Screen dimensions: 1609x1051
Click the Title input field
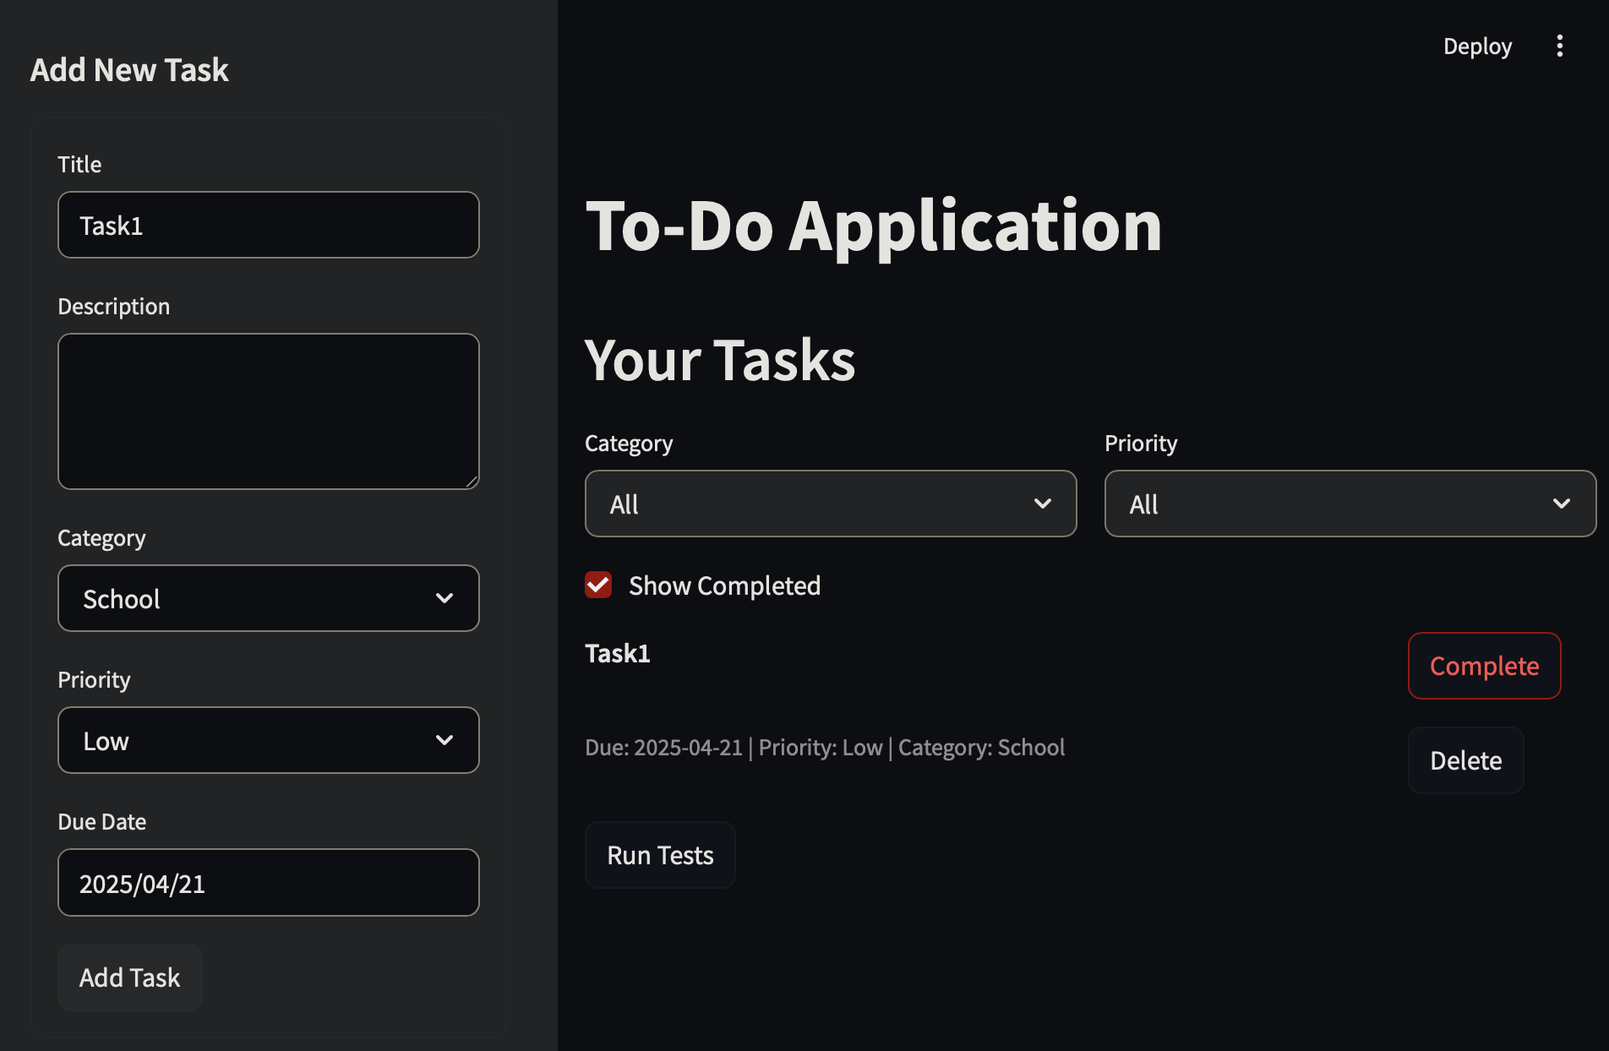pos(269,225)
